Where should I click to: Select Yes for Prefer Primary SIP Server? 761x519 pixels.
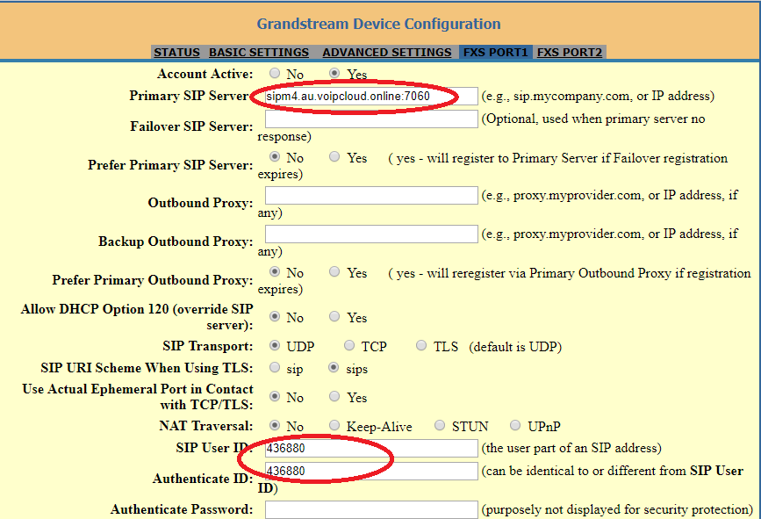pos(334,157)
